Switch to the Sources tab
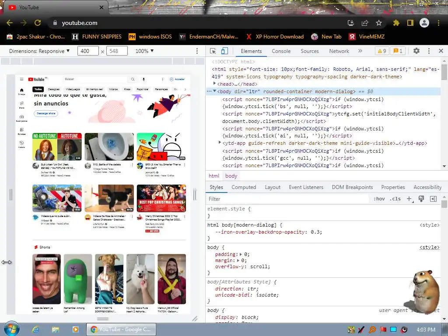Viewport: 448px width, 336px height. [x=309, y=51]
